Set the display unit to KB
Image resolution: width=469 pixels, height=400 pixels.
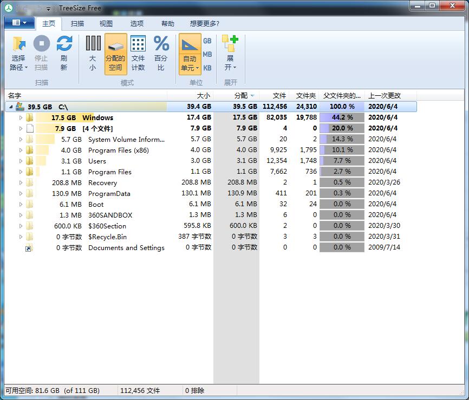click(x=207, y=68)
